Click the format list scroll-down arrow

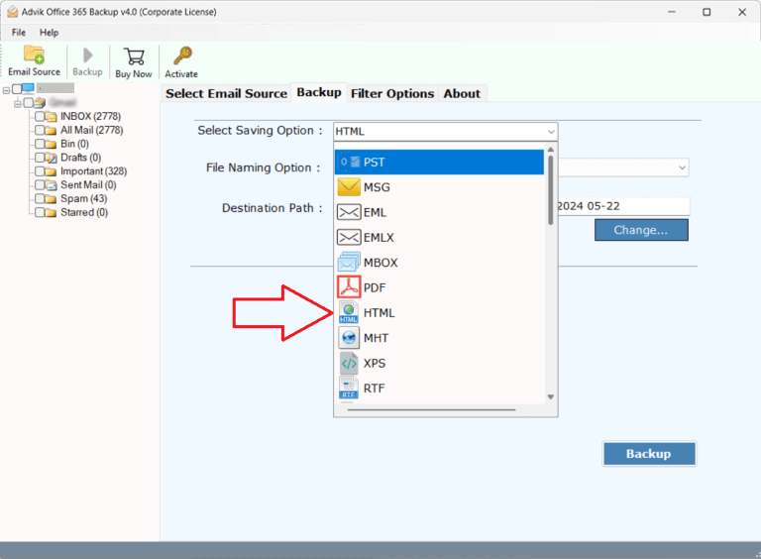pos(550,396)
